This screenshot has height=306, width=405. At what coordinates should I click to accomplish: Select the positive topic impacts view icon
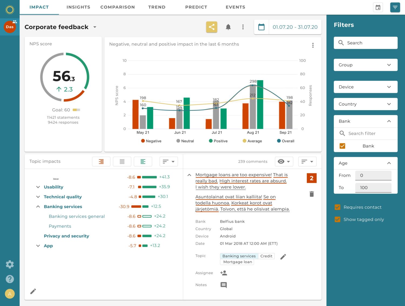(x=143, y=161)
